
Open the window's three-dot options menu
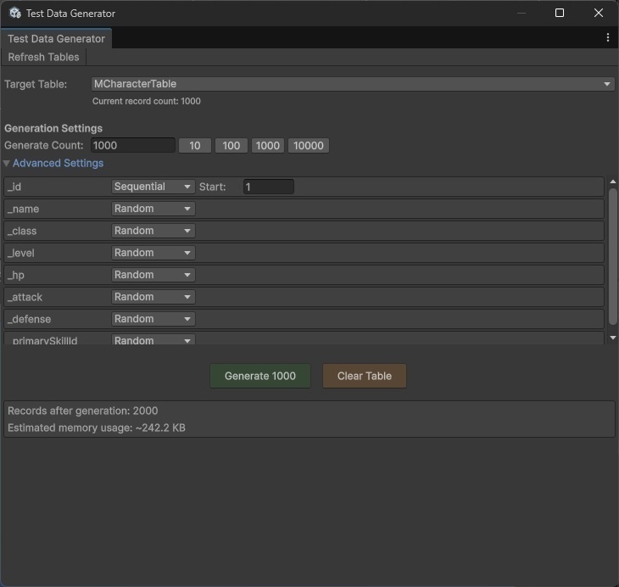tap(607, 37)
